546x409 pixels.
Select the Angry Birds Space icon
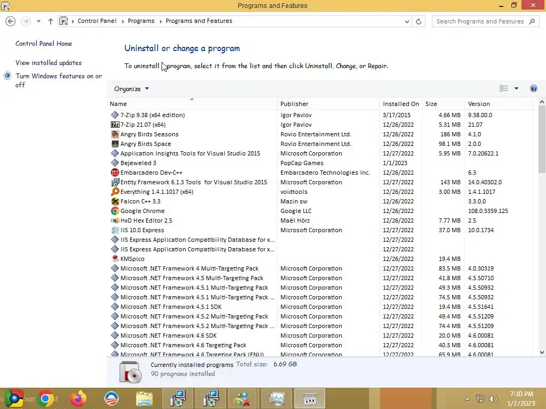click(x=115, y=144)
